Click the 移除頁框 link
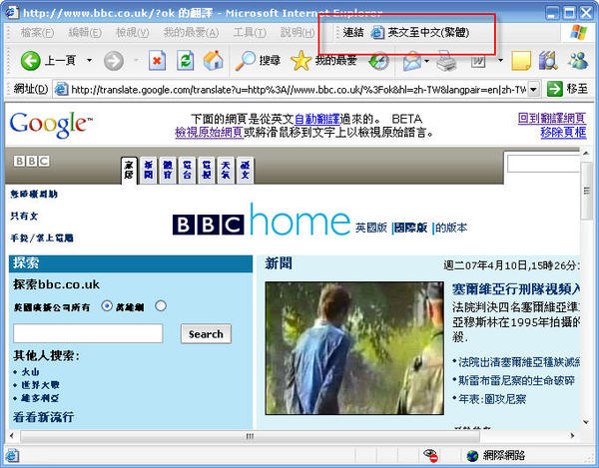This screenshot has width=599, height=468. click(563, 133)
